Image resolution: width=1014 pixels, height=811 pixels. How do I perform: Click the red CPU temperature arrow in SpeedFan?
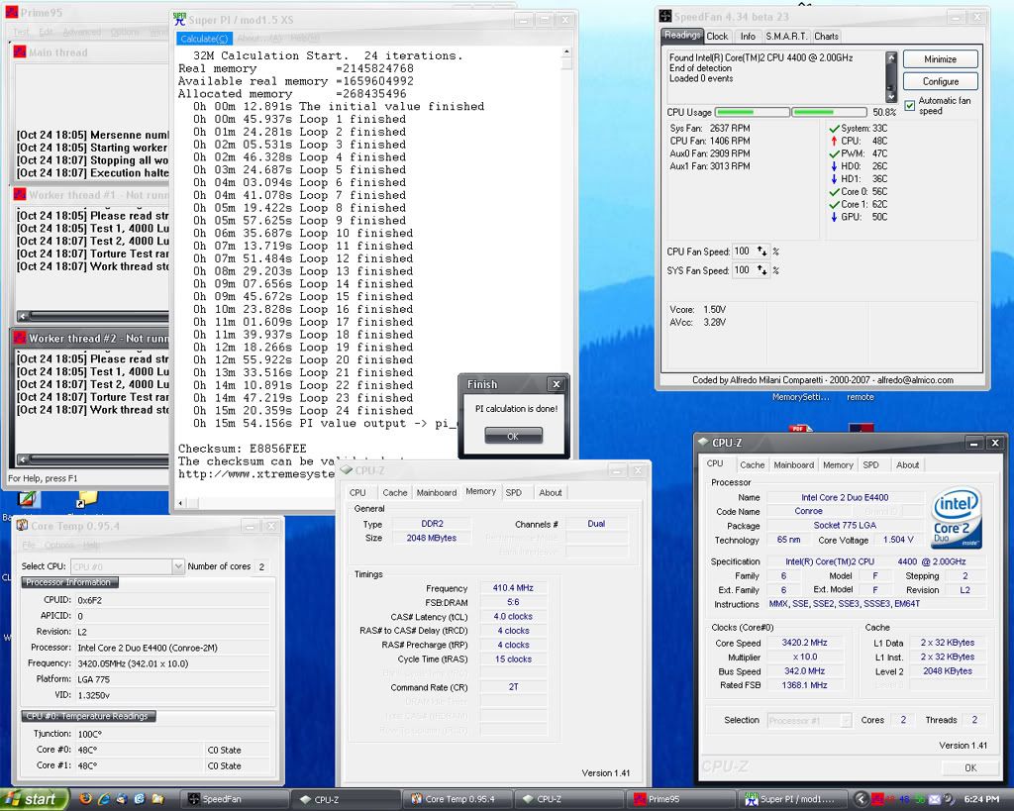pyautogui.click(x=834, y=141)
